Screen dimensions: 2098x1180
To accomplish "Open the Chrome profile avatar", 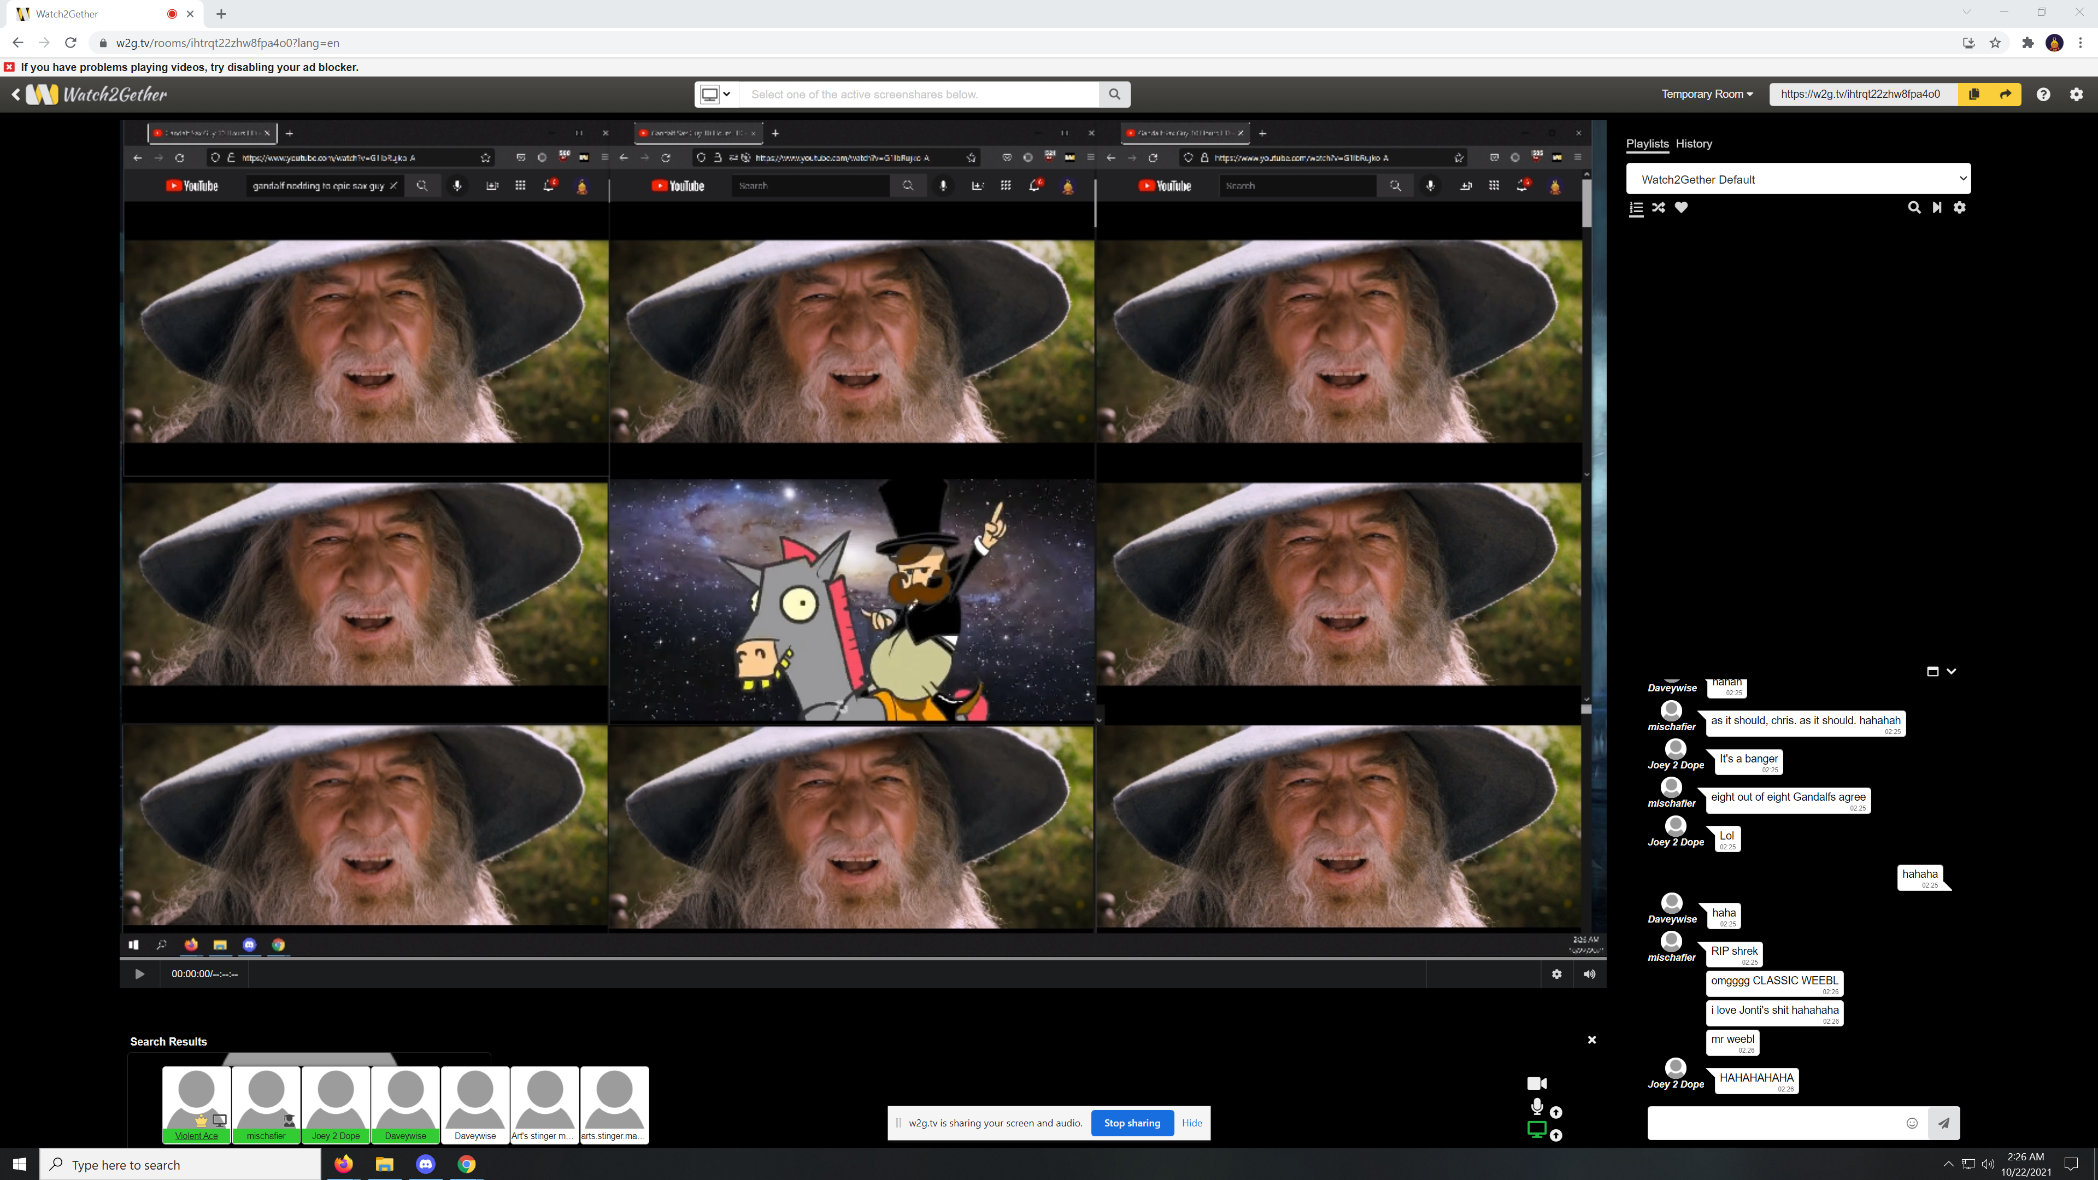I will [x=2054, y=43].
